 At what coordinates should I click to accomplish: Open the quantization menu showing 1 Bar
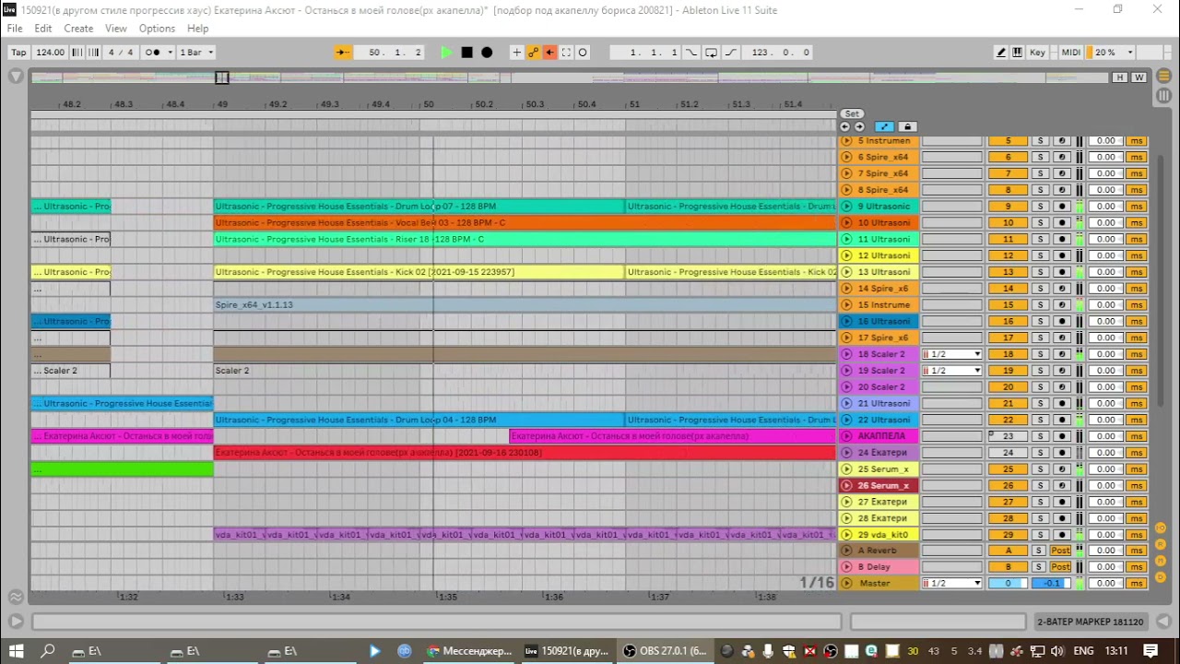196,53
